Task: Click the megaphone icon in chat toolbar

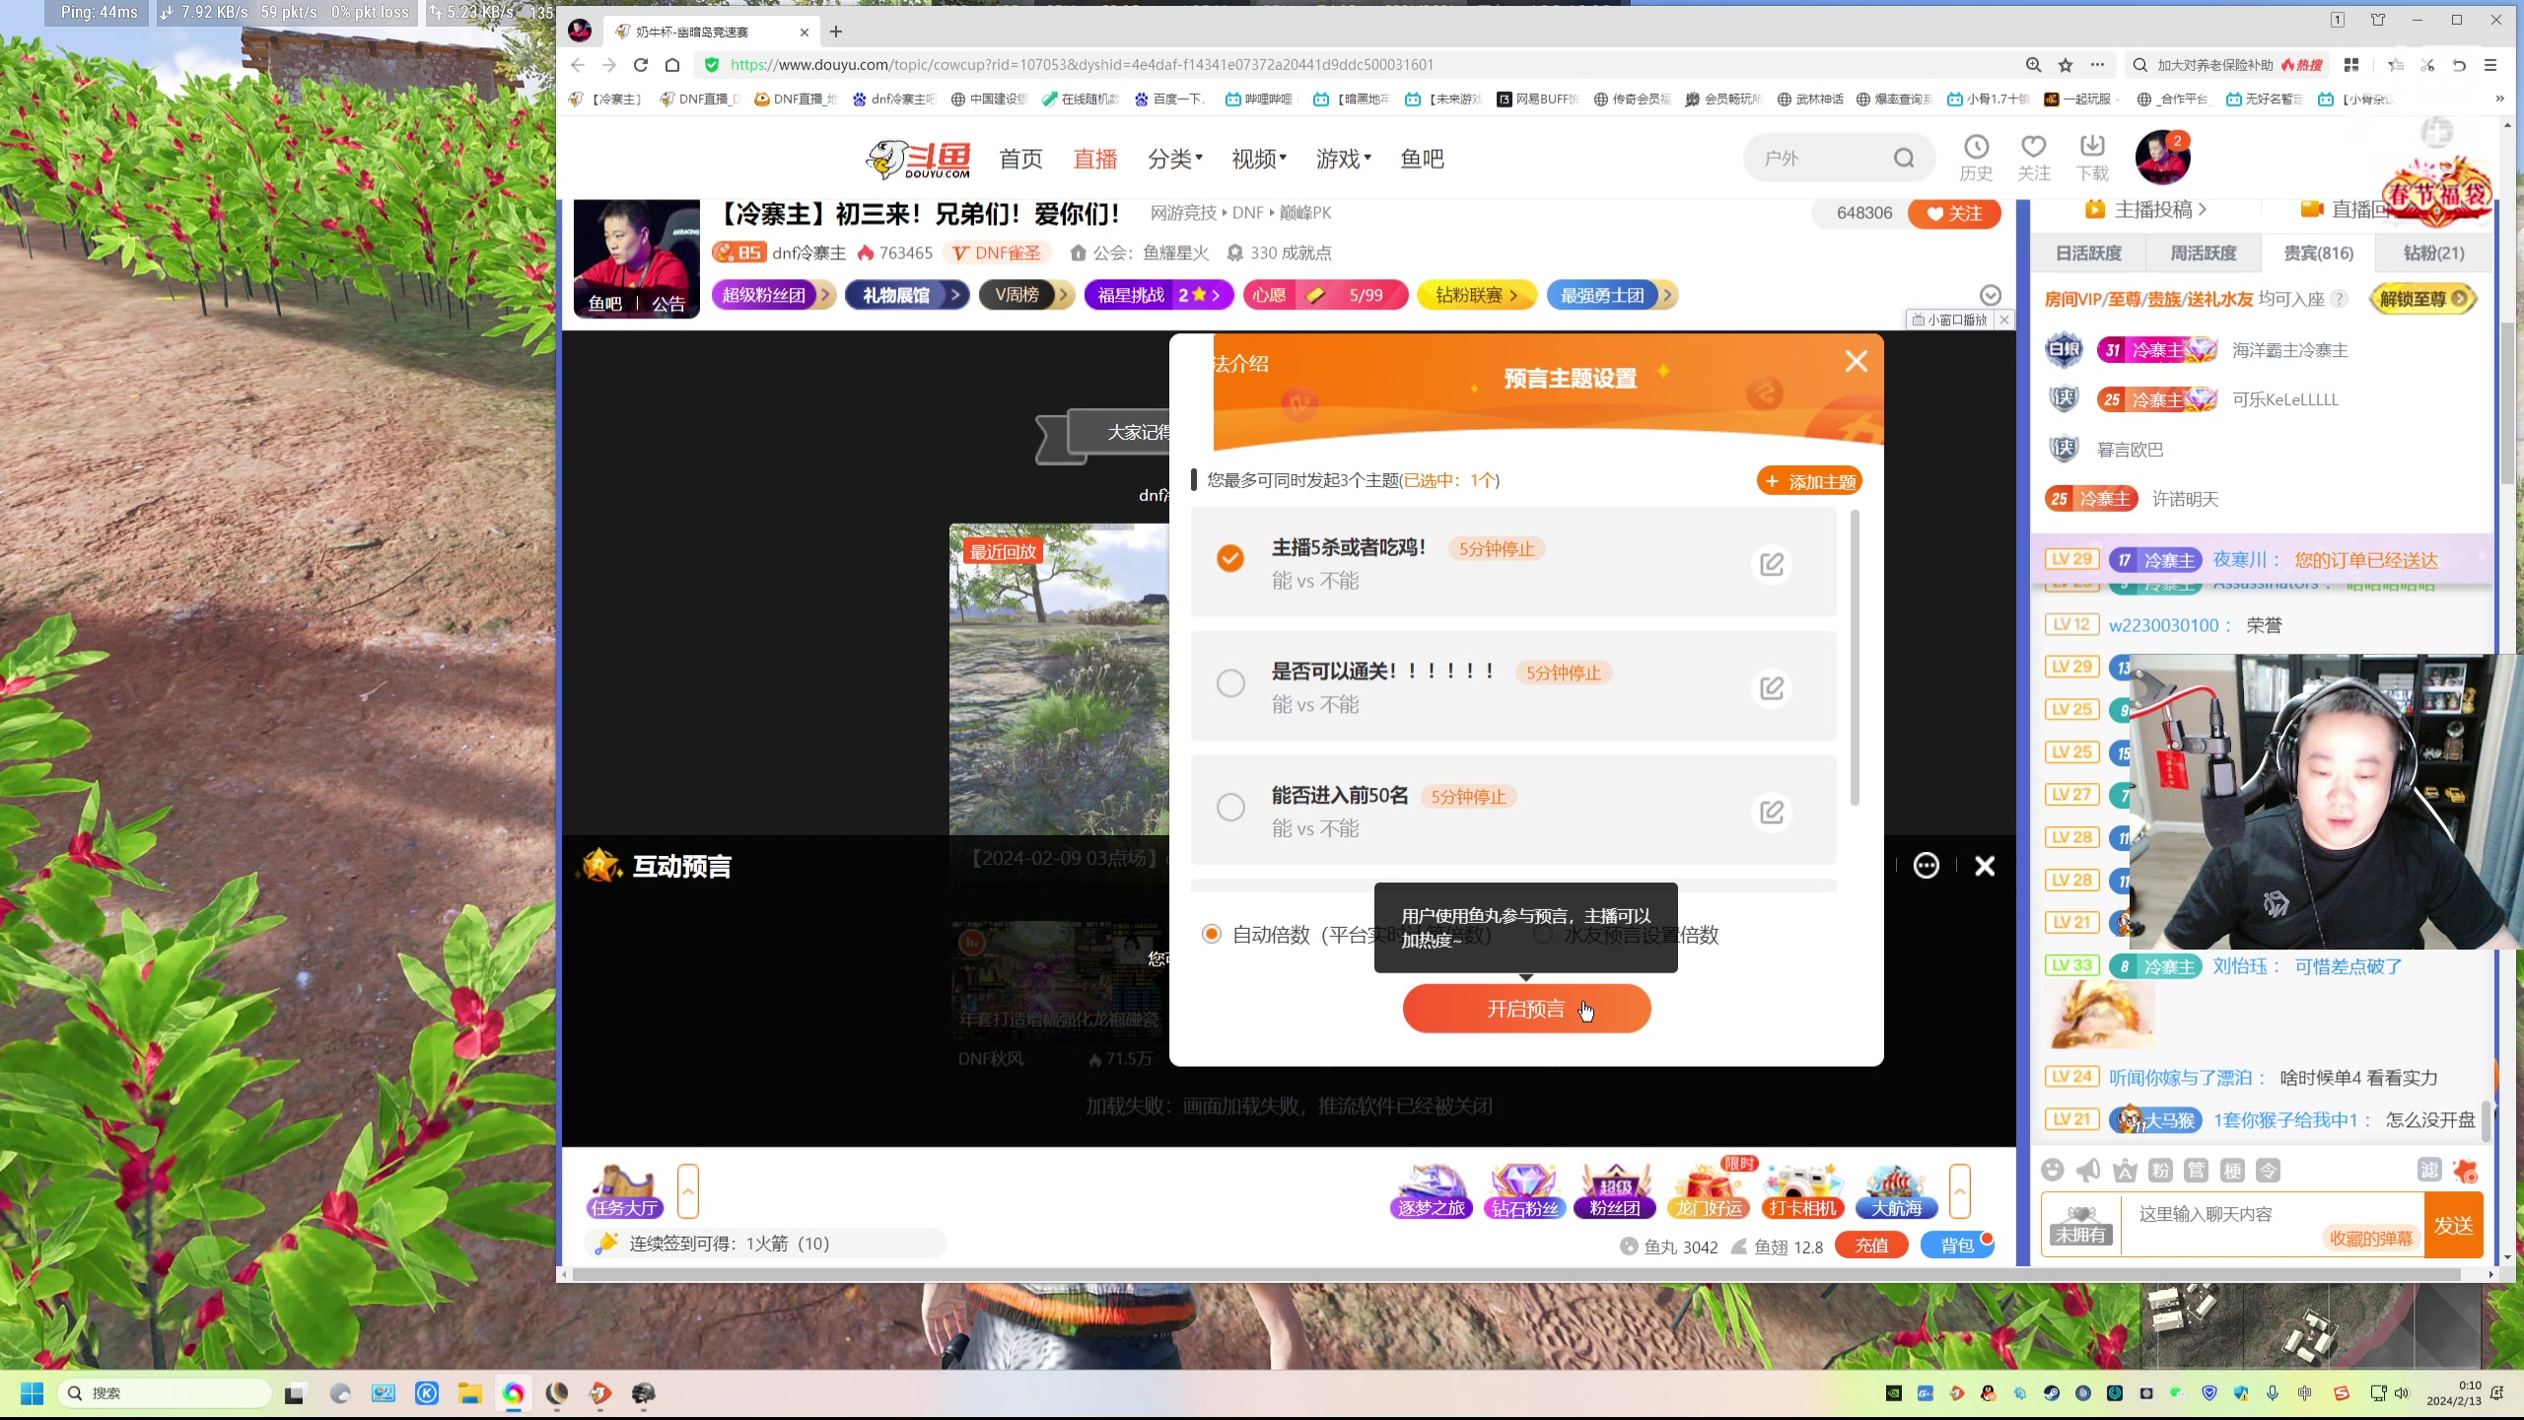Action: click(2088, 1171)
